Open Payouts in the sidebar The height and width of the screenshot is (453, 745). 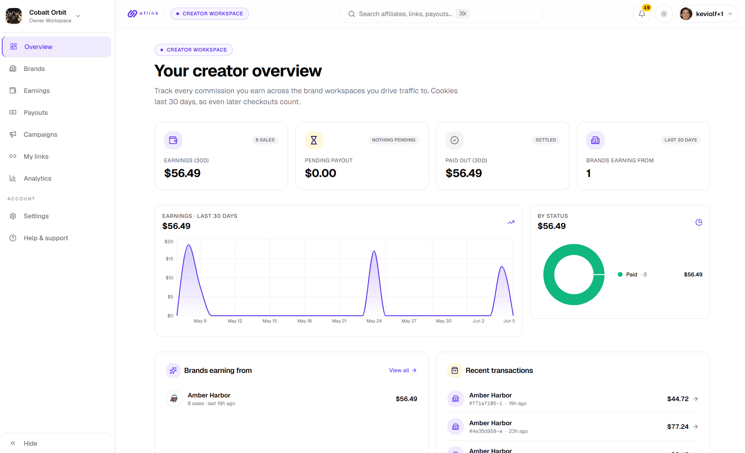click(x=57, y=113)
